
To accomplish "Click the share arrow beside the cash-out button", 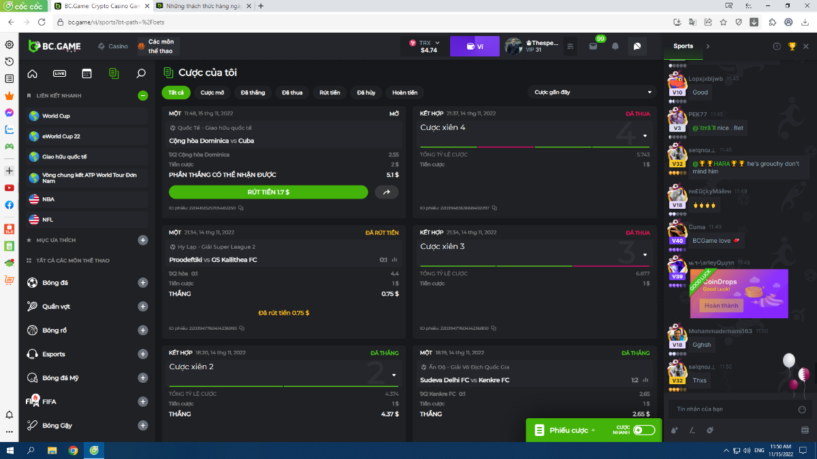I will coord(387,192).
